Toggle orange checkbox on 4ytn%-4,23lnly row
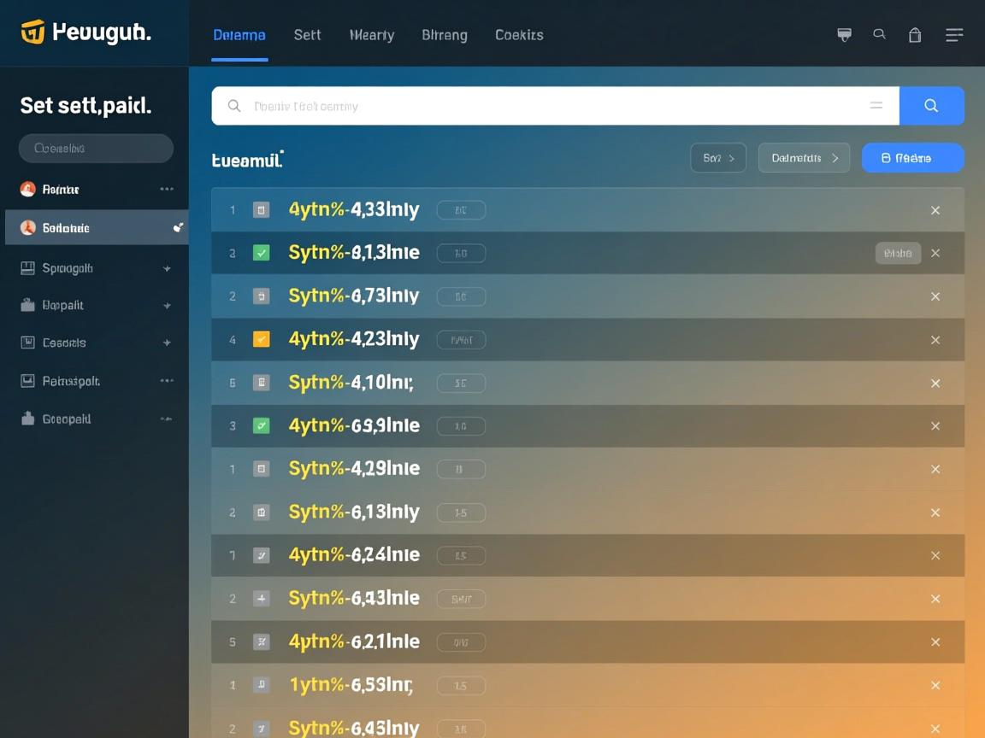The height and width of the screenshot is (738, 985). 261,339
